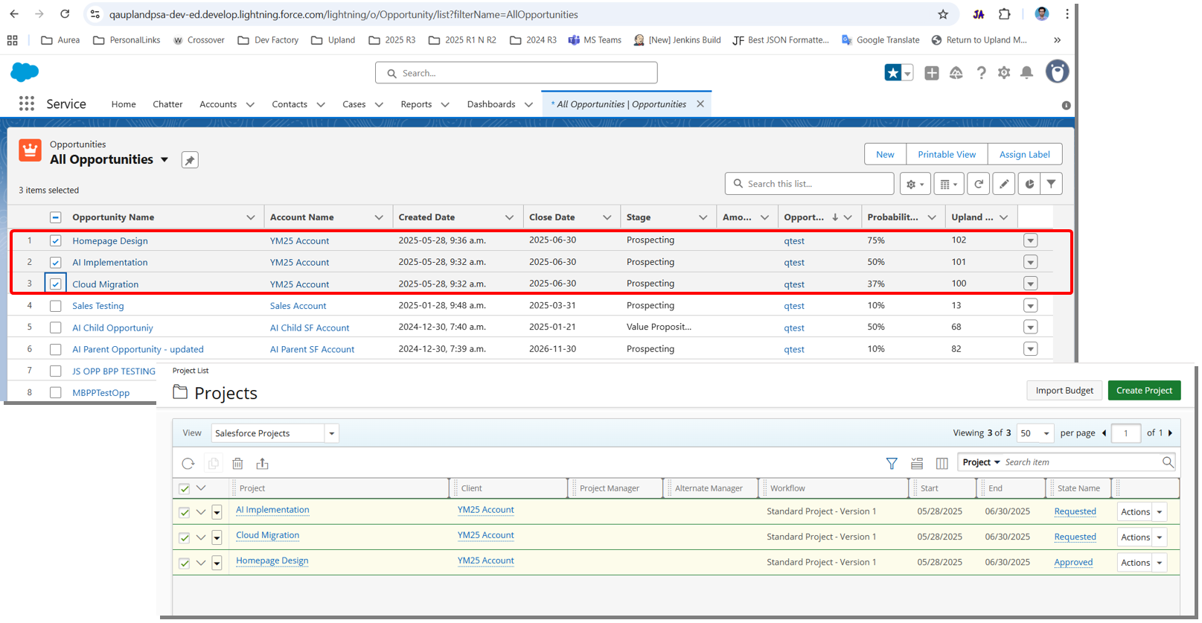Open List View Controls gear
The height and width of the screenshot is (623, 1202).
(x=915, y=184)
